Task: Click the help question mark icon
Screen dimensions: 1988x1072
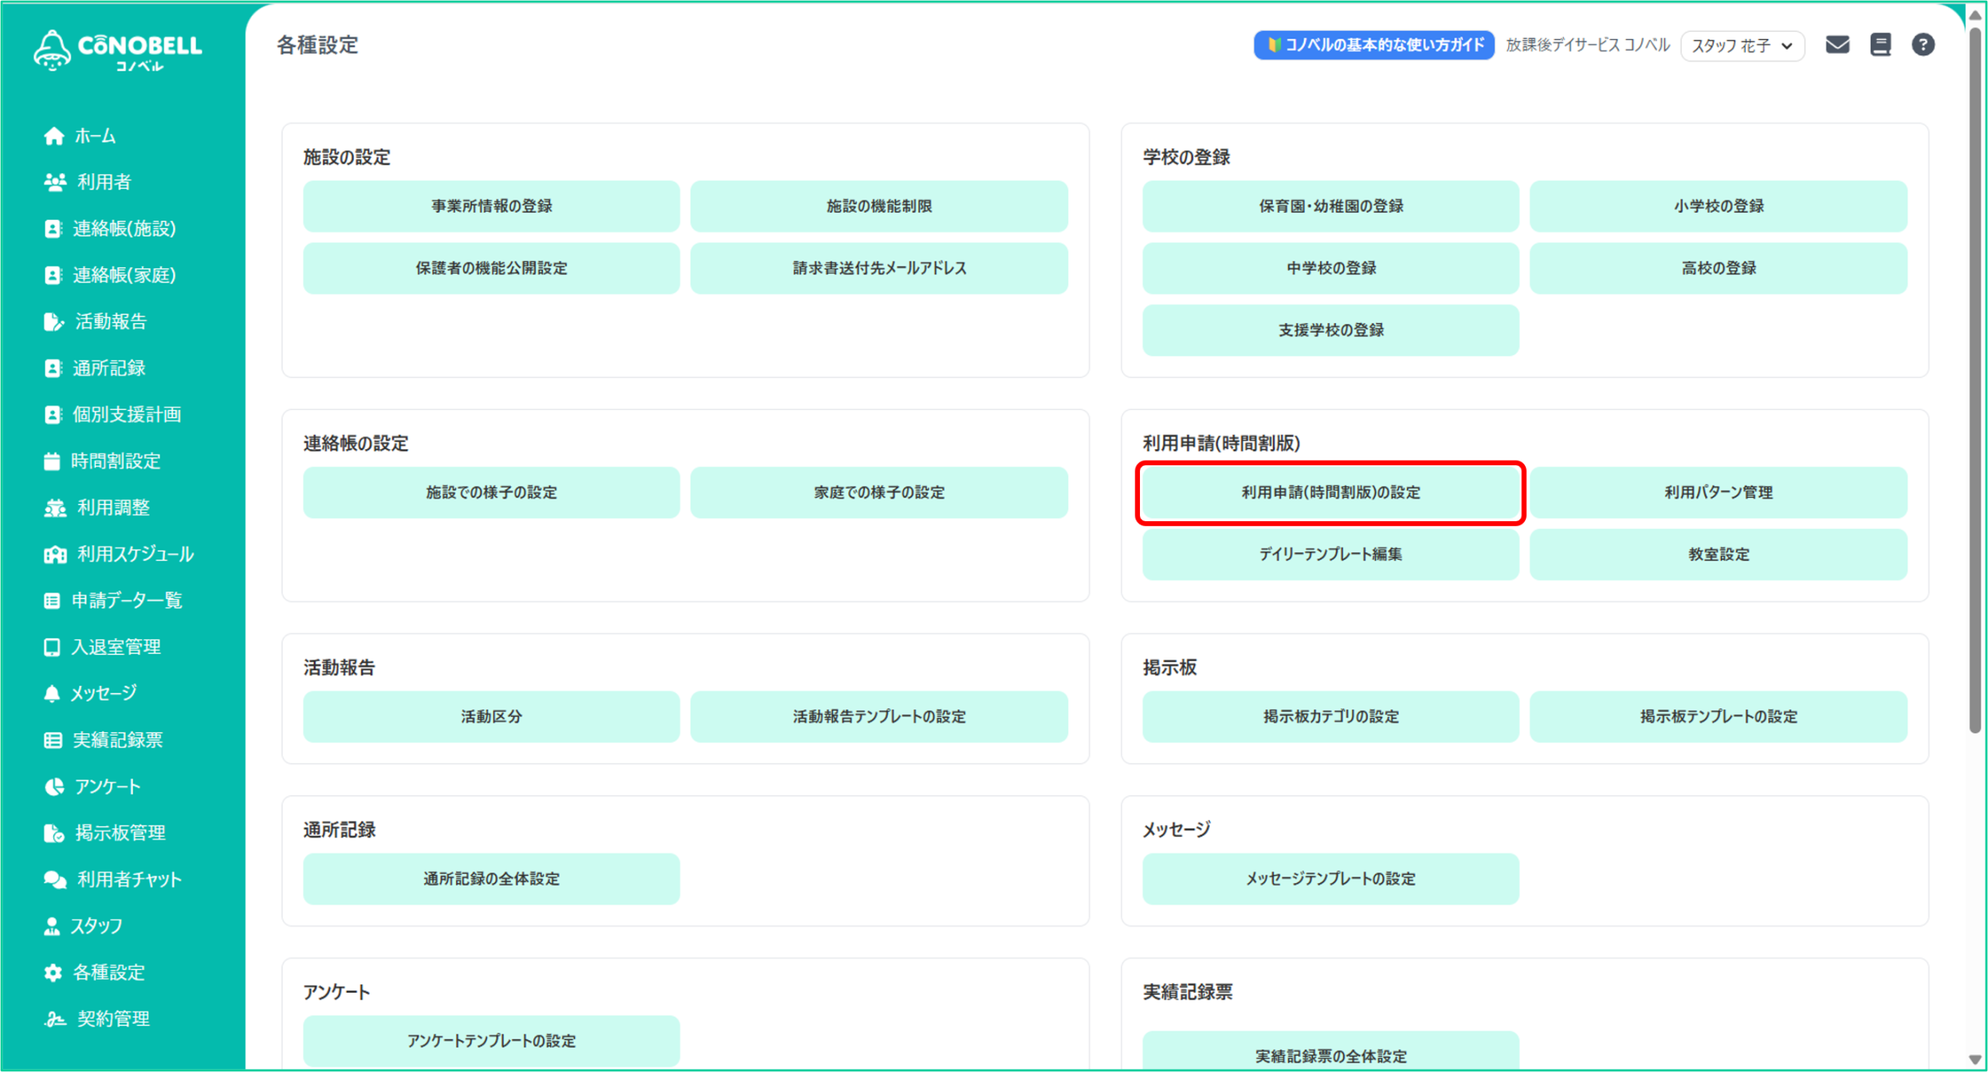Action: click(x=1923, y=45)
